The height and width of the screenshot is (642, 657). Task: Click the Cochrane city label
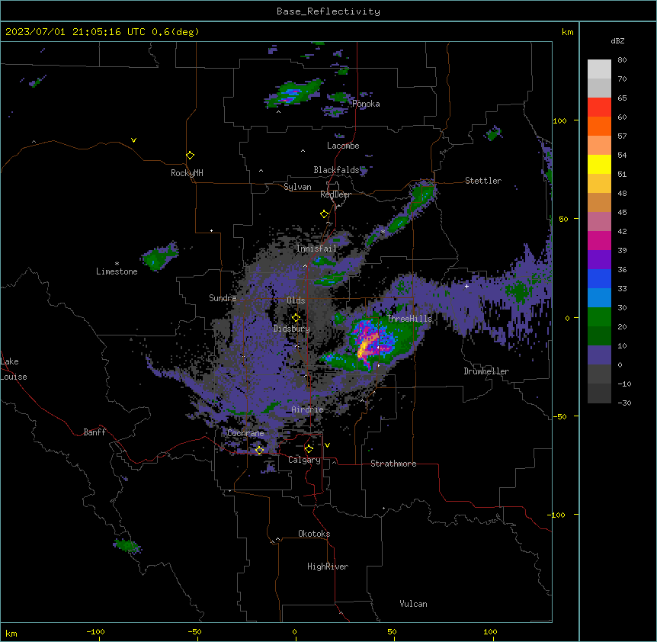coord(245,433)
